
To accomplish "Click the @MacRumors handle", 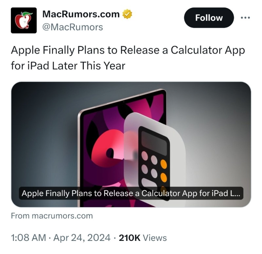I will click(x=73, y=27).
